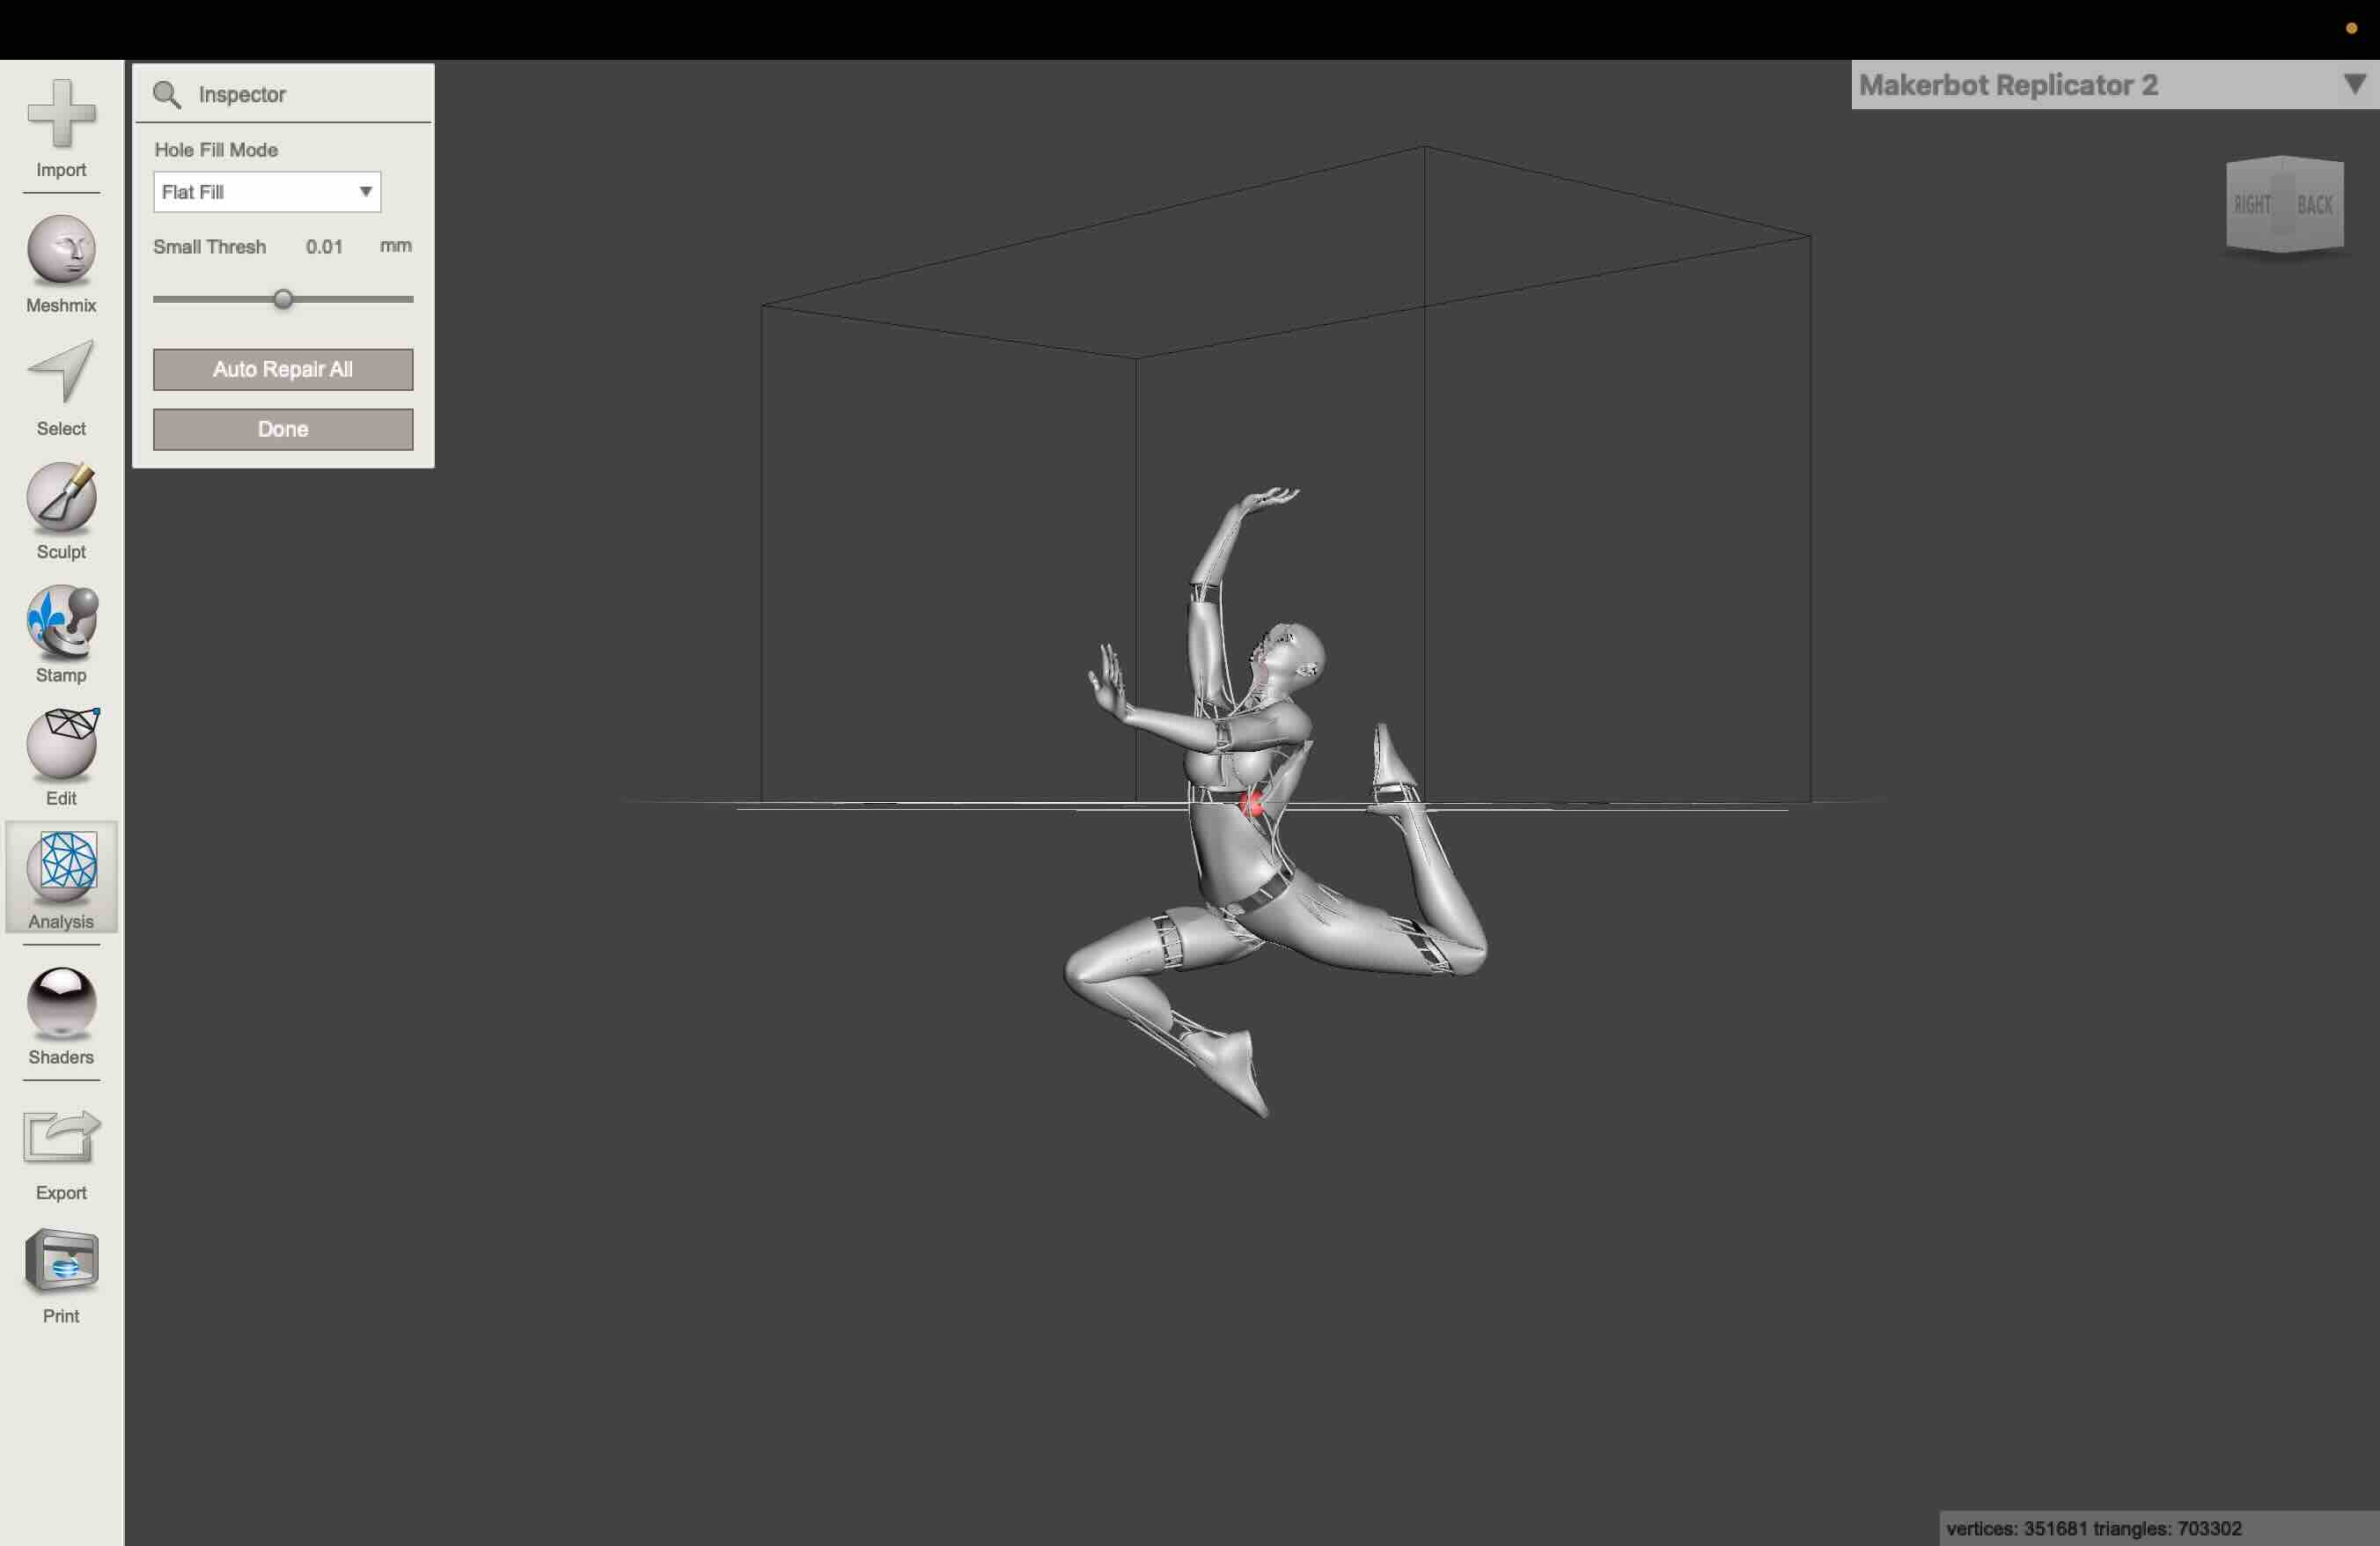Image resolution: width=2380 pixels, height=1546 pixels.
Task: Open the Stamp tool
Action: pyautogui.click(x=61, y=621)
